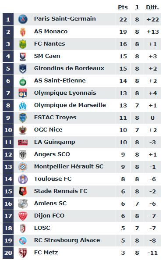
Task: Click the J column header
Action: [137, 7]
